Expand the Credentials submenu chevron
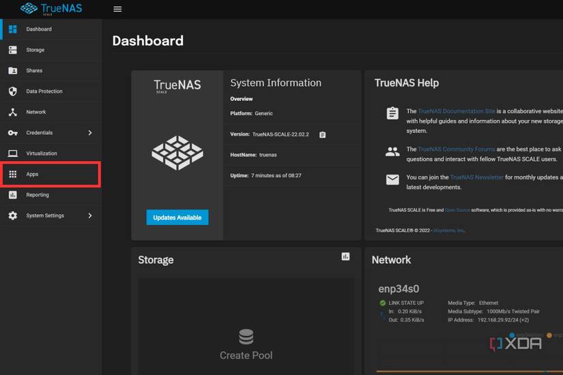This screenshot has width=563, height=375. click(90, 133)
